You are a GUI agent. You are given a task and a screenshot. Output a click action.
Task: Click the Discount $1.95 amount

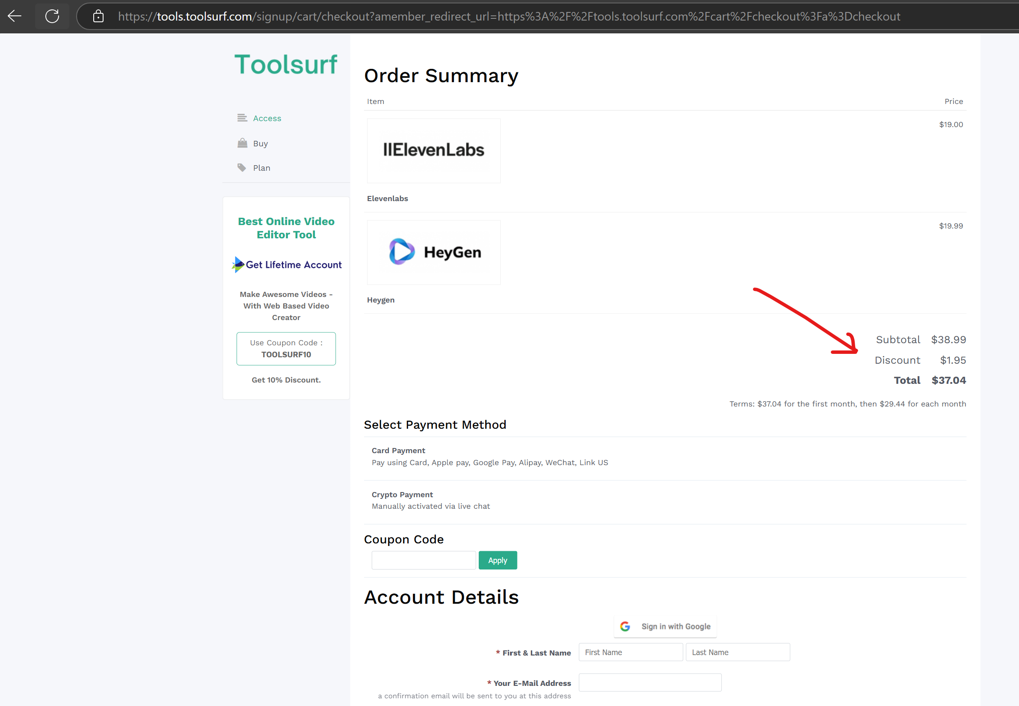[x=953, y=360]
